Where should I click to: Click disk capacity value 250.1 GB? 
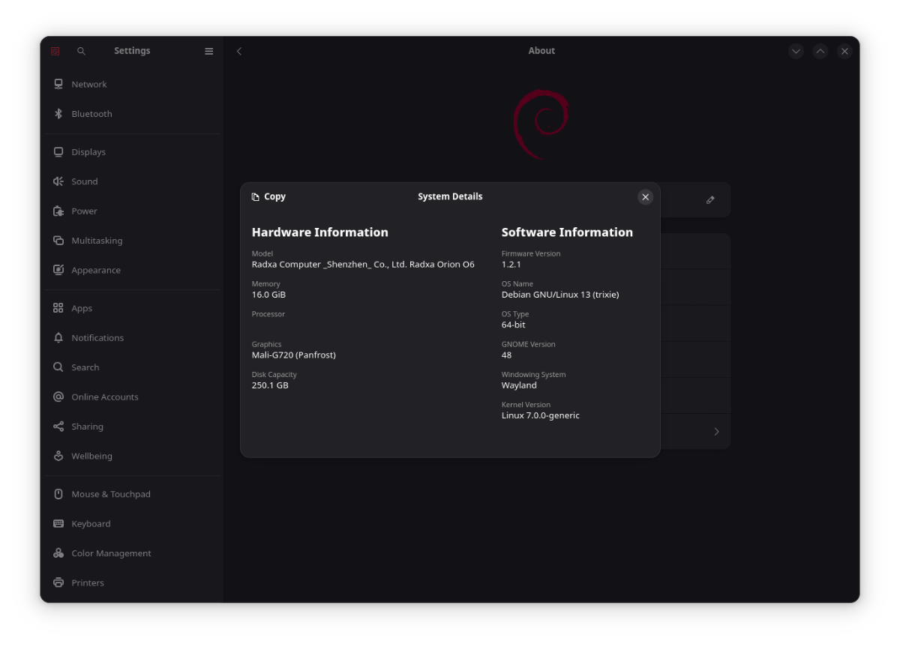(x=270, y=385)
